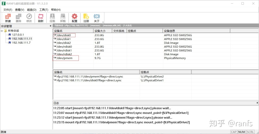
Task: Click the 注册 (Register) toolbar icon
Action: pyautogui.click(x=86, y=18)
